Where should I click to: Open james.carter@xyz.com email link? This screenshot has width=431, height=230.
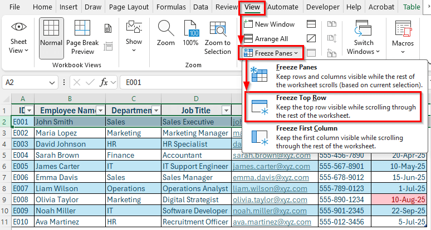[x=271, y=167]
